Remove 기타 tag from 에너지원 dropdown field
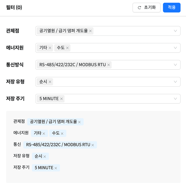Image resolution: width=186 pixels, height=186 pixels. coord(50,48)
